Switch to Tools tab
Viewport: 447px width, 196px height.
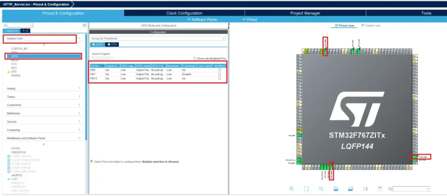pyautogui.click(x=426, y=13)
